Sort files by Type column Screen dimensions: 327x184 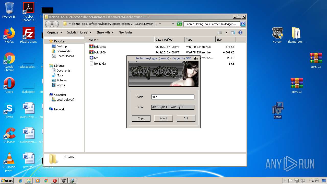pyautogui.click(x=200, y=40)
